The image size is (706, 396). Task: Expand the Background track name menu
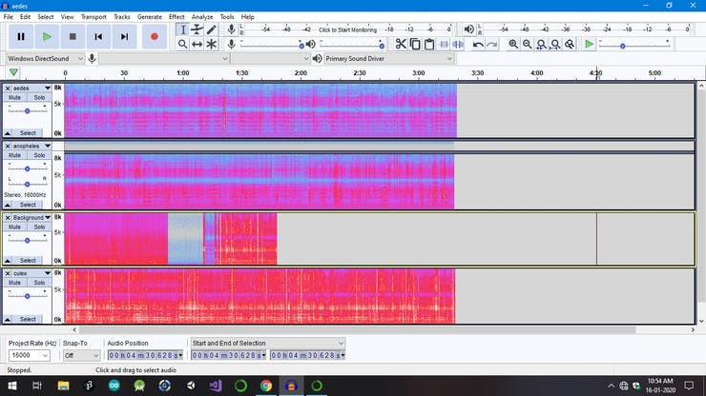(48, 218)
